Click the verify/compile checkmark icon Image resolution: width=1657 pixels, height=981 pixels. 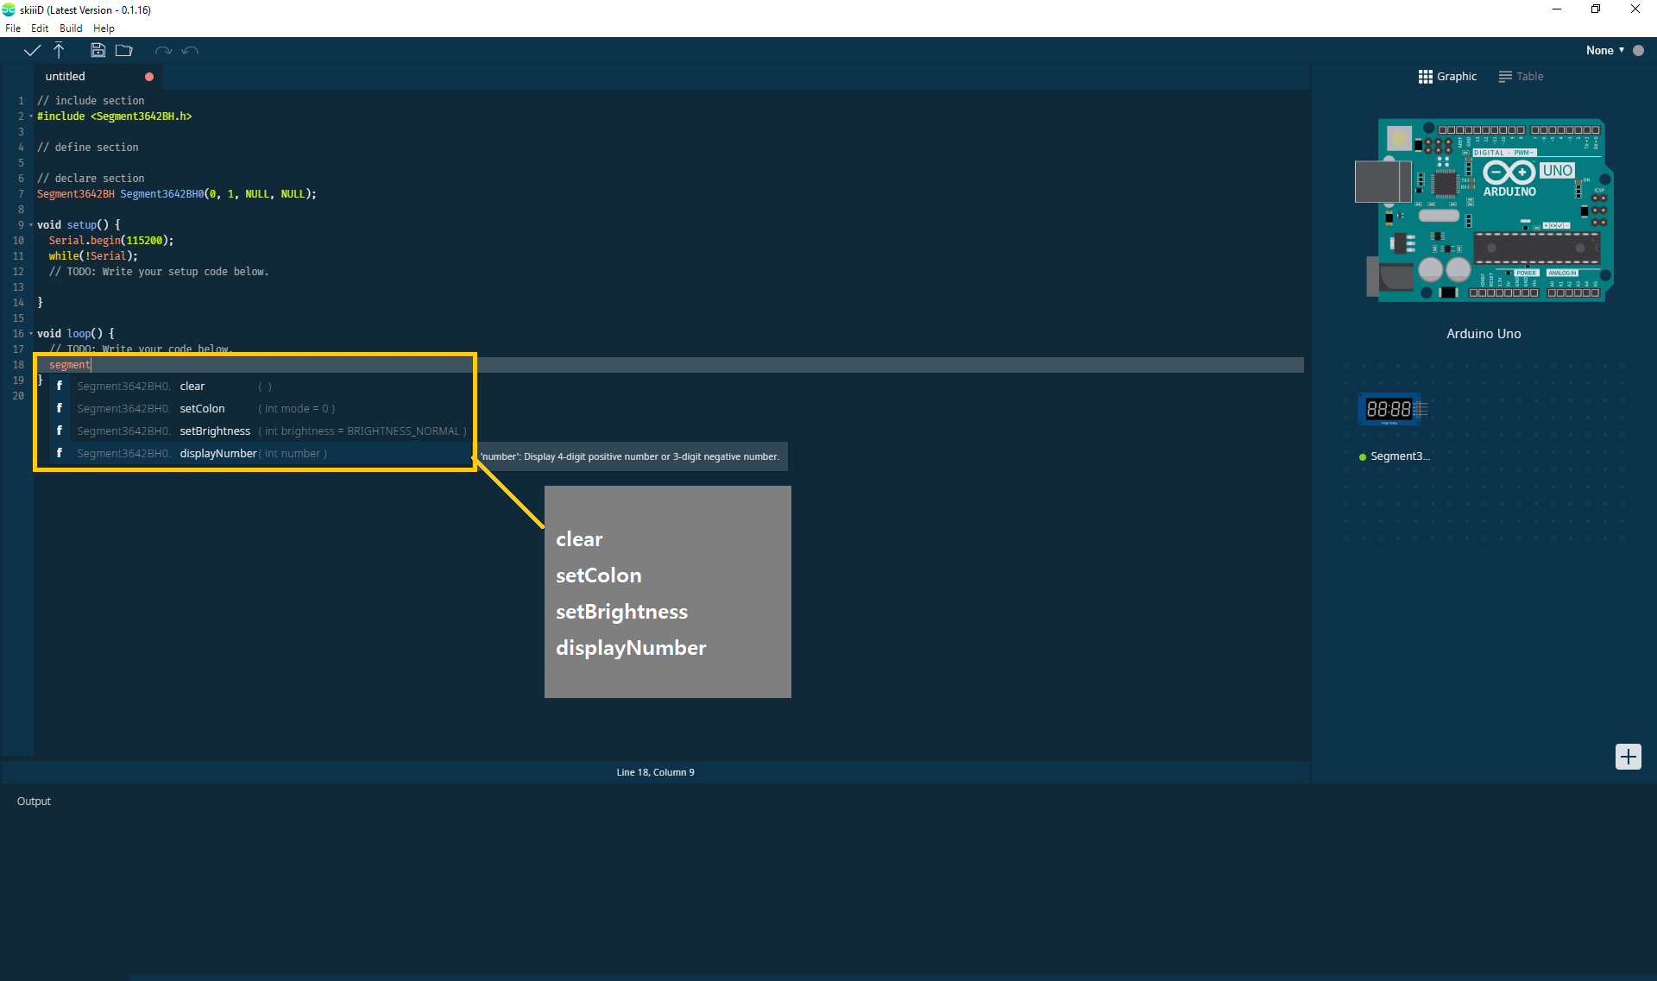tap(31, 50)
